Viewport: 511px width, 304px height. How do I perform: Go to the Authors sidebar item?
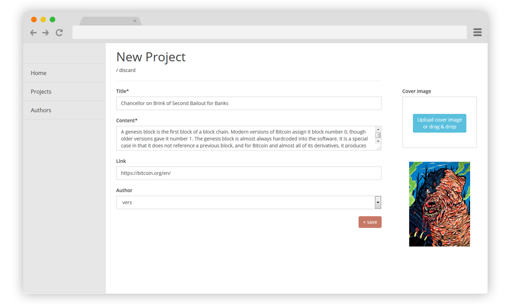coord(65,110)
